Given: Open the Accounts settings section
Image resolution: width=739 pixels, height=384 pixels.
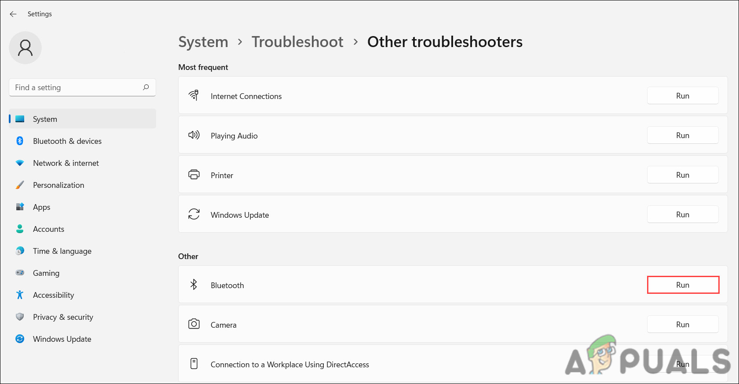Looking at the screenshot, I should [x=48, y=229].
